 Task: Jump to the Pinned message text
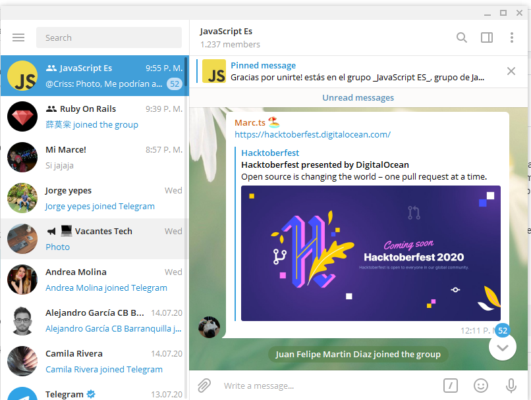coord(263,65)
